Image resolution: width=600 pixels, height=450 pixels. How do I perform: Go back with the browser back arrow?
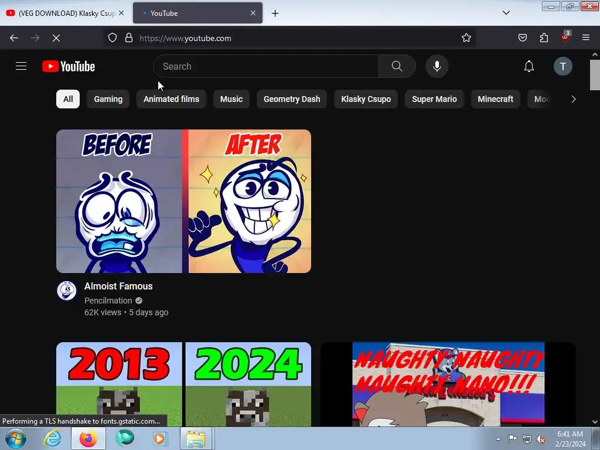(14, 38)
